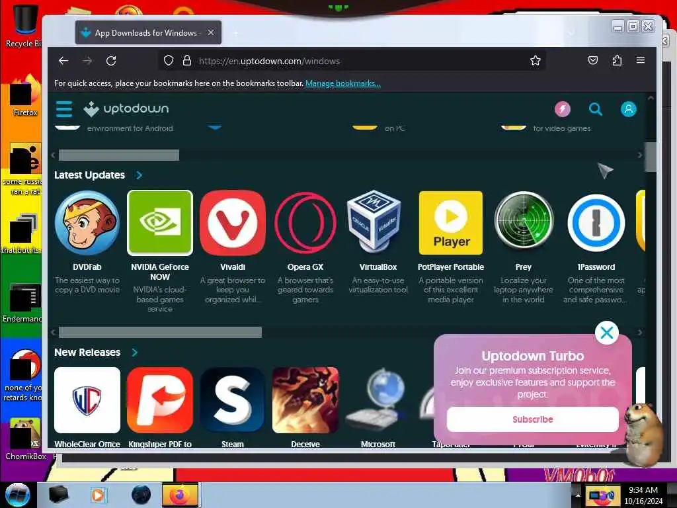Viewport: 677px width, 508px height.
Task: Open the Vivaldi title text
Action: coord(232,267)
